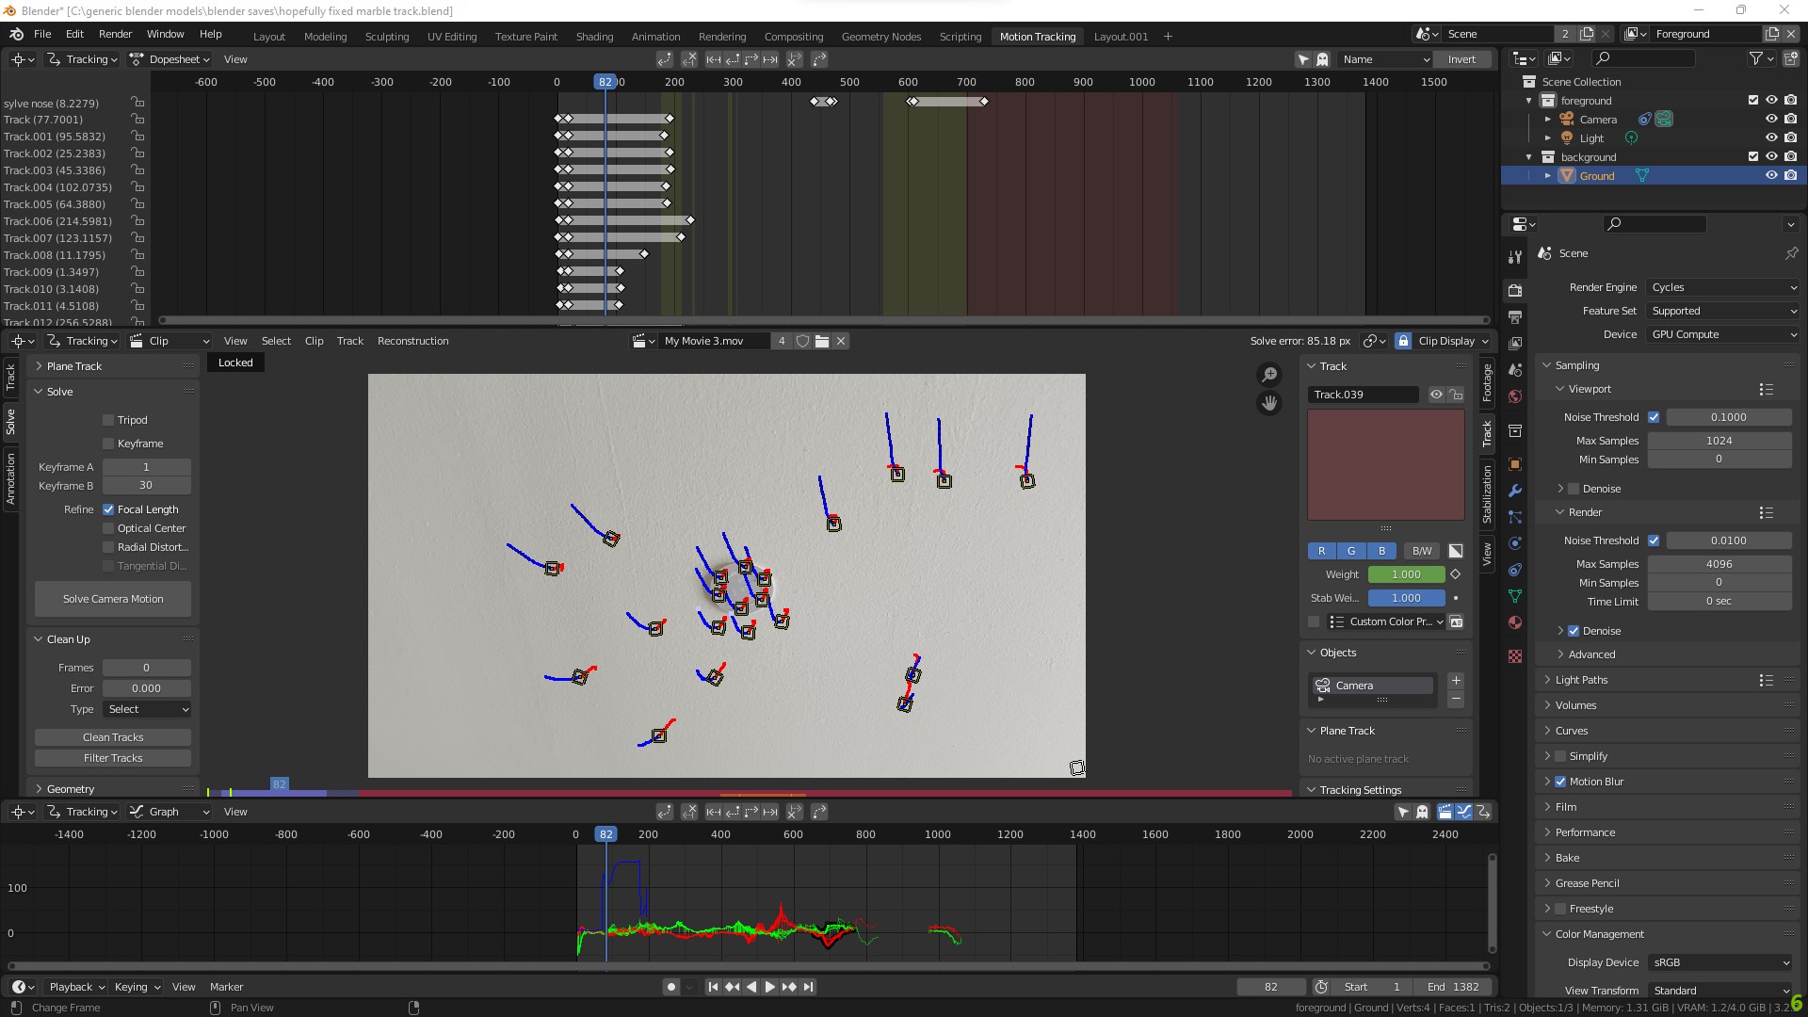Open the Modifiers wrench properties tab
Viewport: 1808px width, 1017px height.
click(x=1515, y=491)
